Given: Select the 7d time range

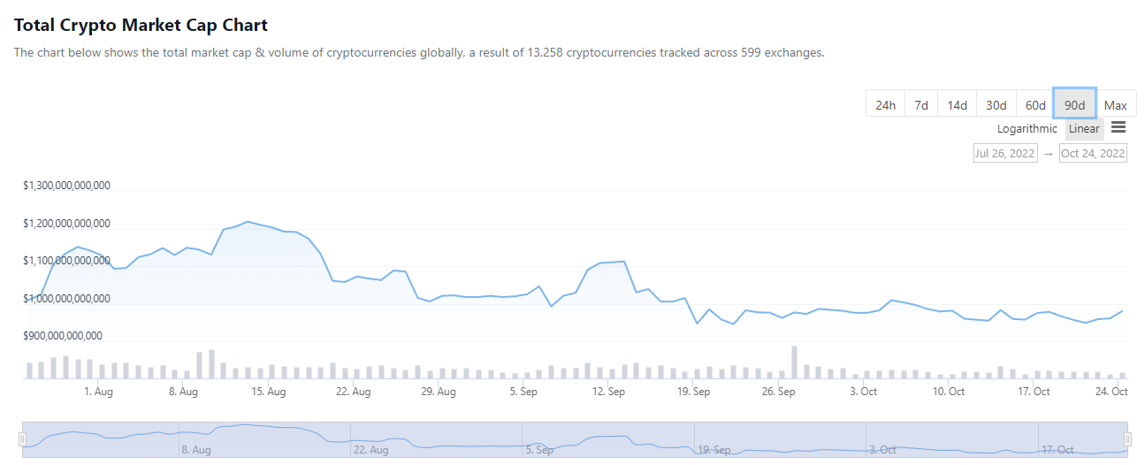Looking at the screenshot, I should [921, 105].
